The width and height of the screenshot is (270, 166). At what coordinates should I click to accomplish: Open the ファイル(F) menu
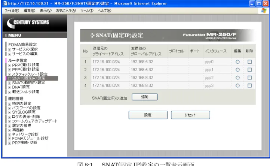click(x=12, y=11)
